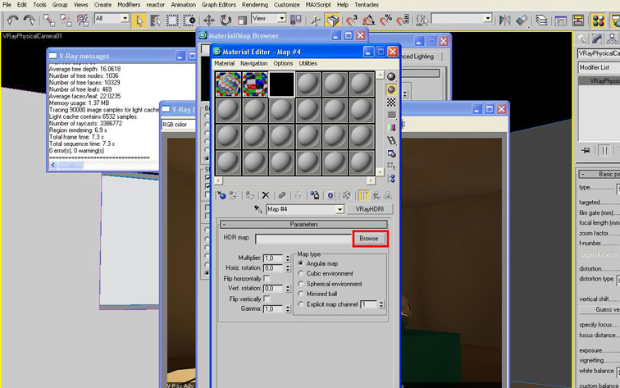Activate the Select and Move tool
Screen dimensions: 620x388
(x=209, y=21)
